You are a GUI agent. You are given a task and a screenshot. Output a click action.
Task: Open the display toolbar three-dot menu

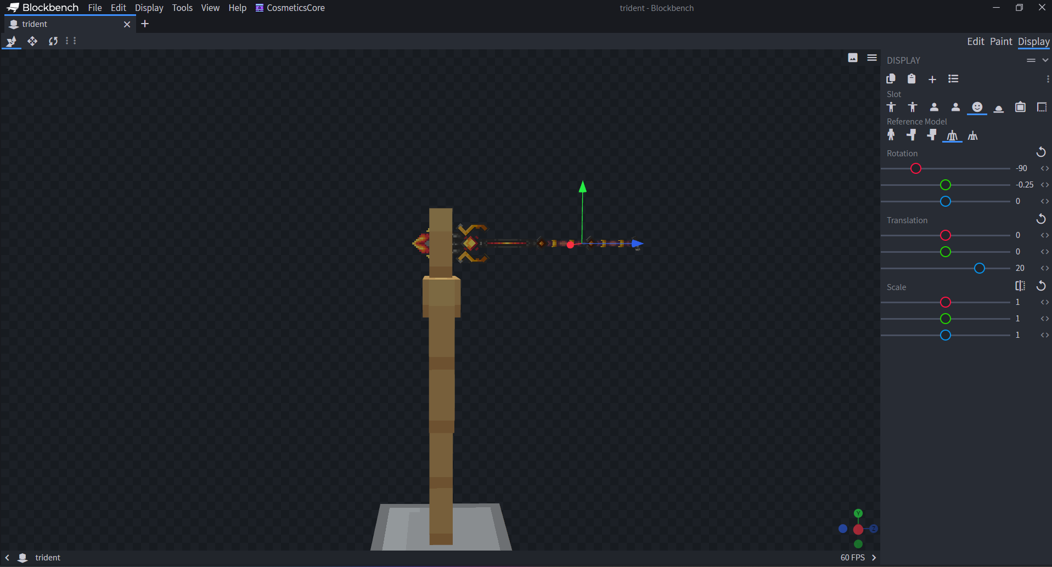pos(1048,80)
